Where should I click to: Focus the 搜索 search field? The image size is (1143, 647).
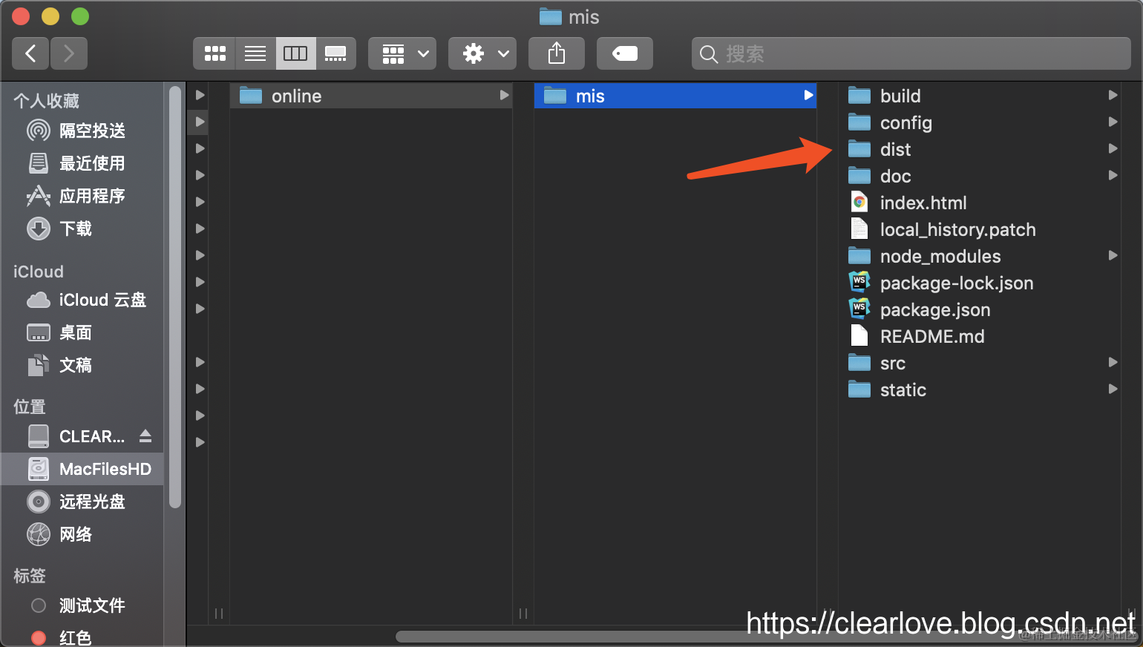click(911, 53)
